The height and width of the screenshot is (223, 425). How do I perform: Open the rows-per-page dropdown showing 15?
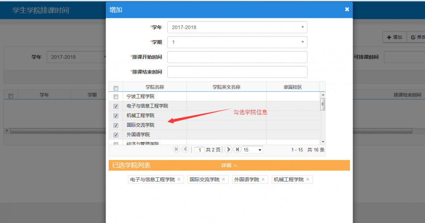pos(252,150)
